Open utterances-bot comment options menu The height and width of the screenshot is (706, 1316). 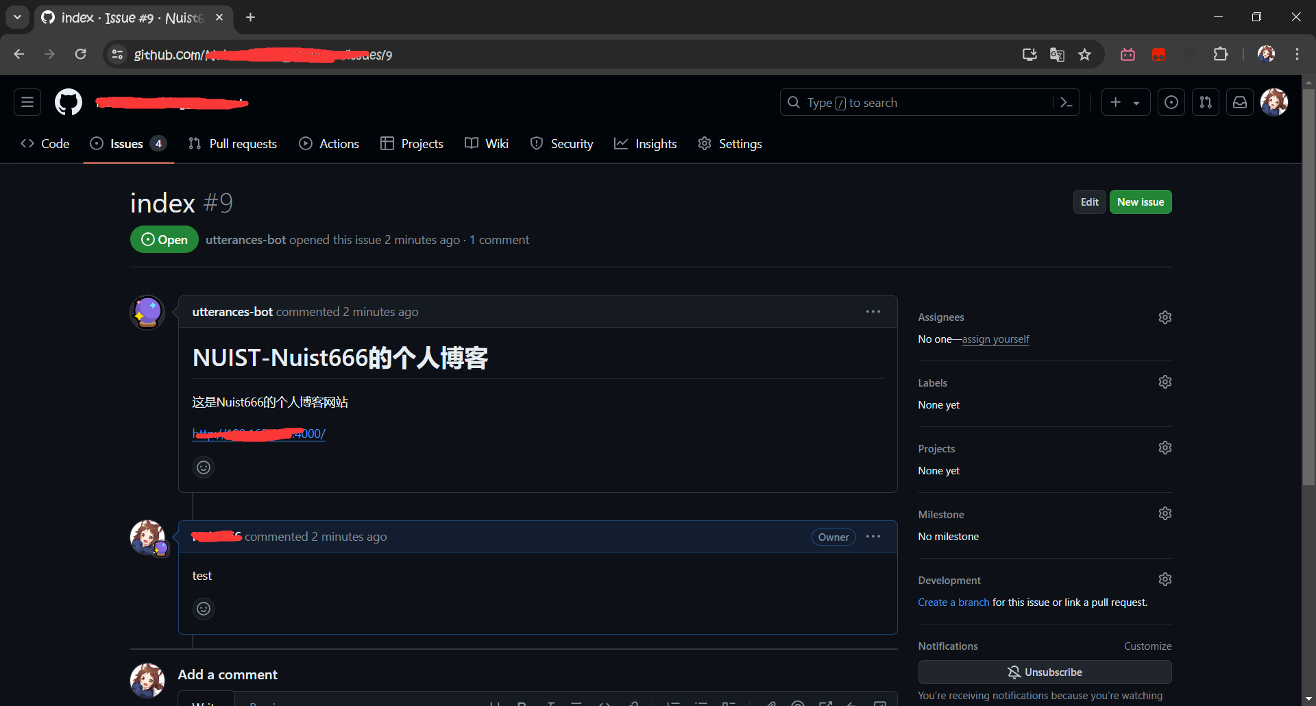[x=873, y=312]
